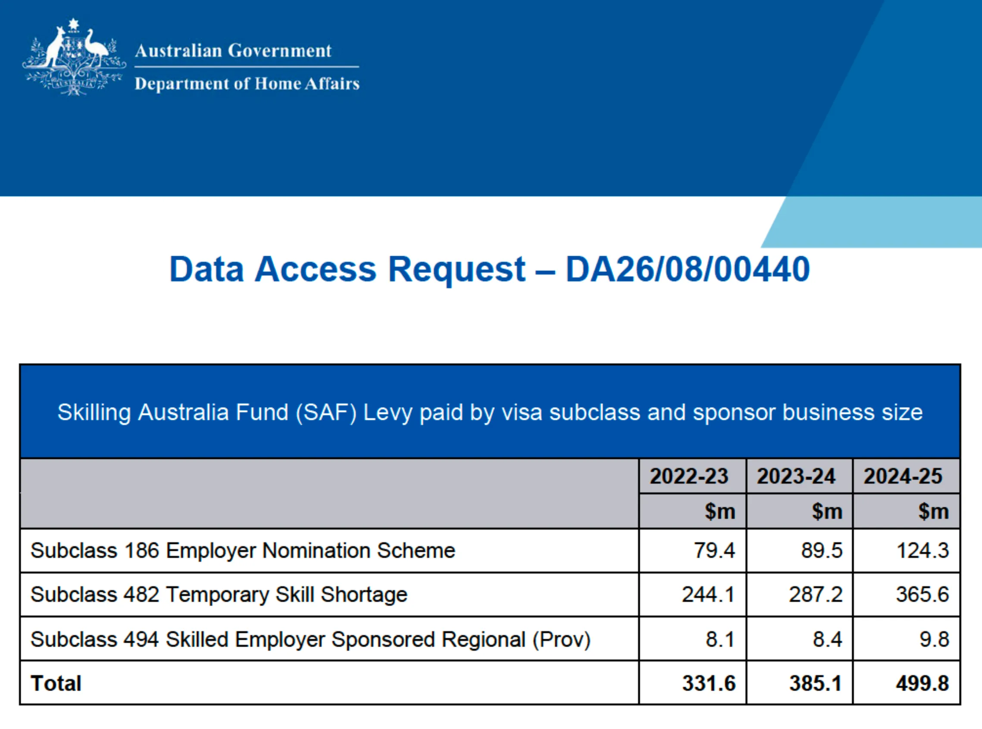Viewport: 982px width, 729px height.
Task: Click the value 8.4 in Subclass 494 row
Action: 828,639
